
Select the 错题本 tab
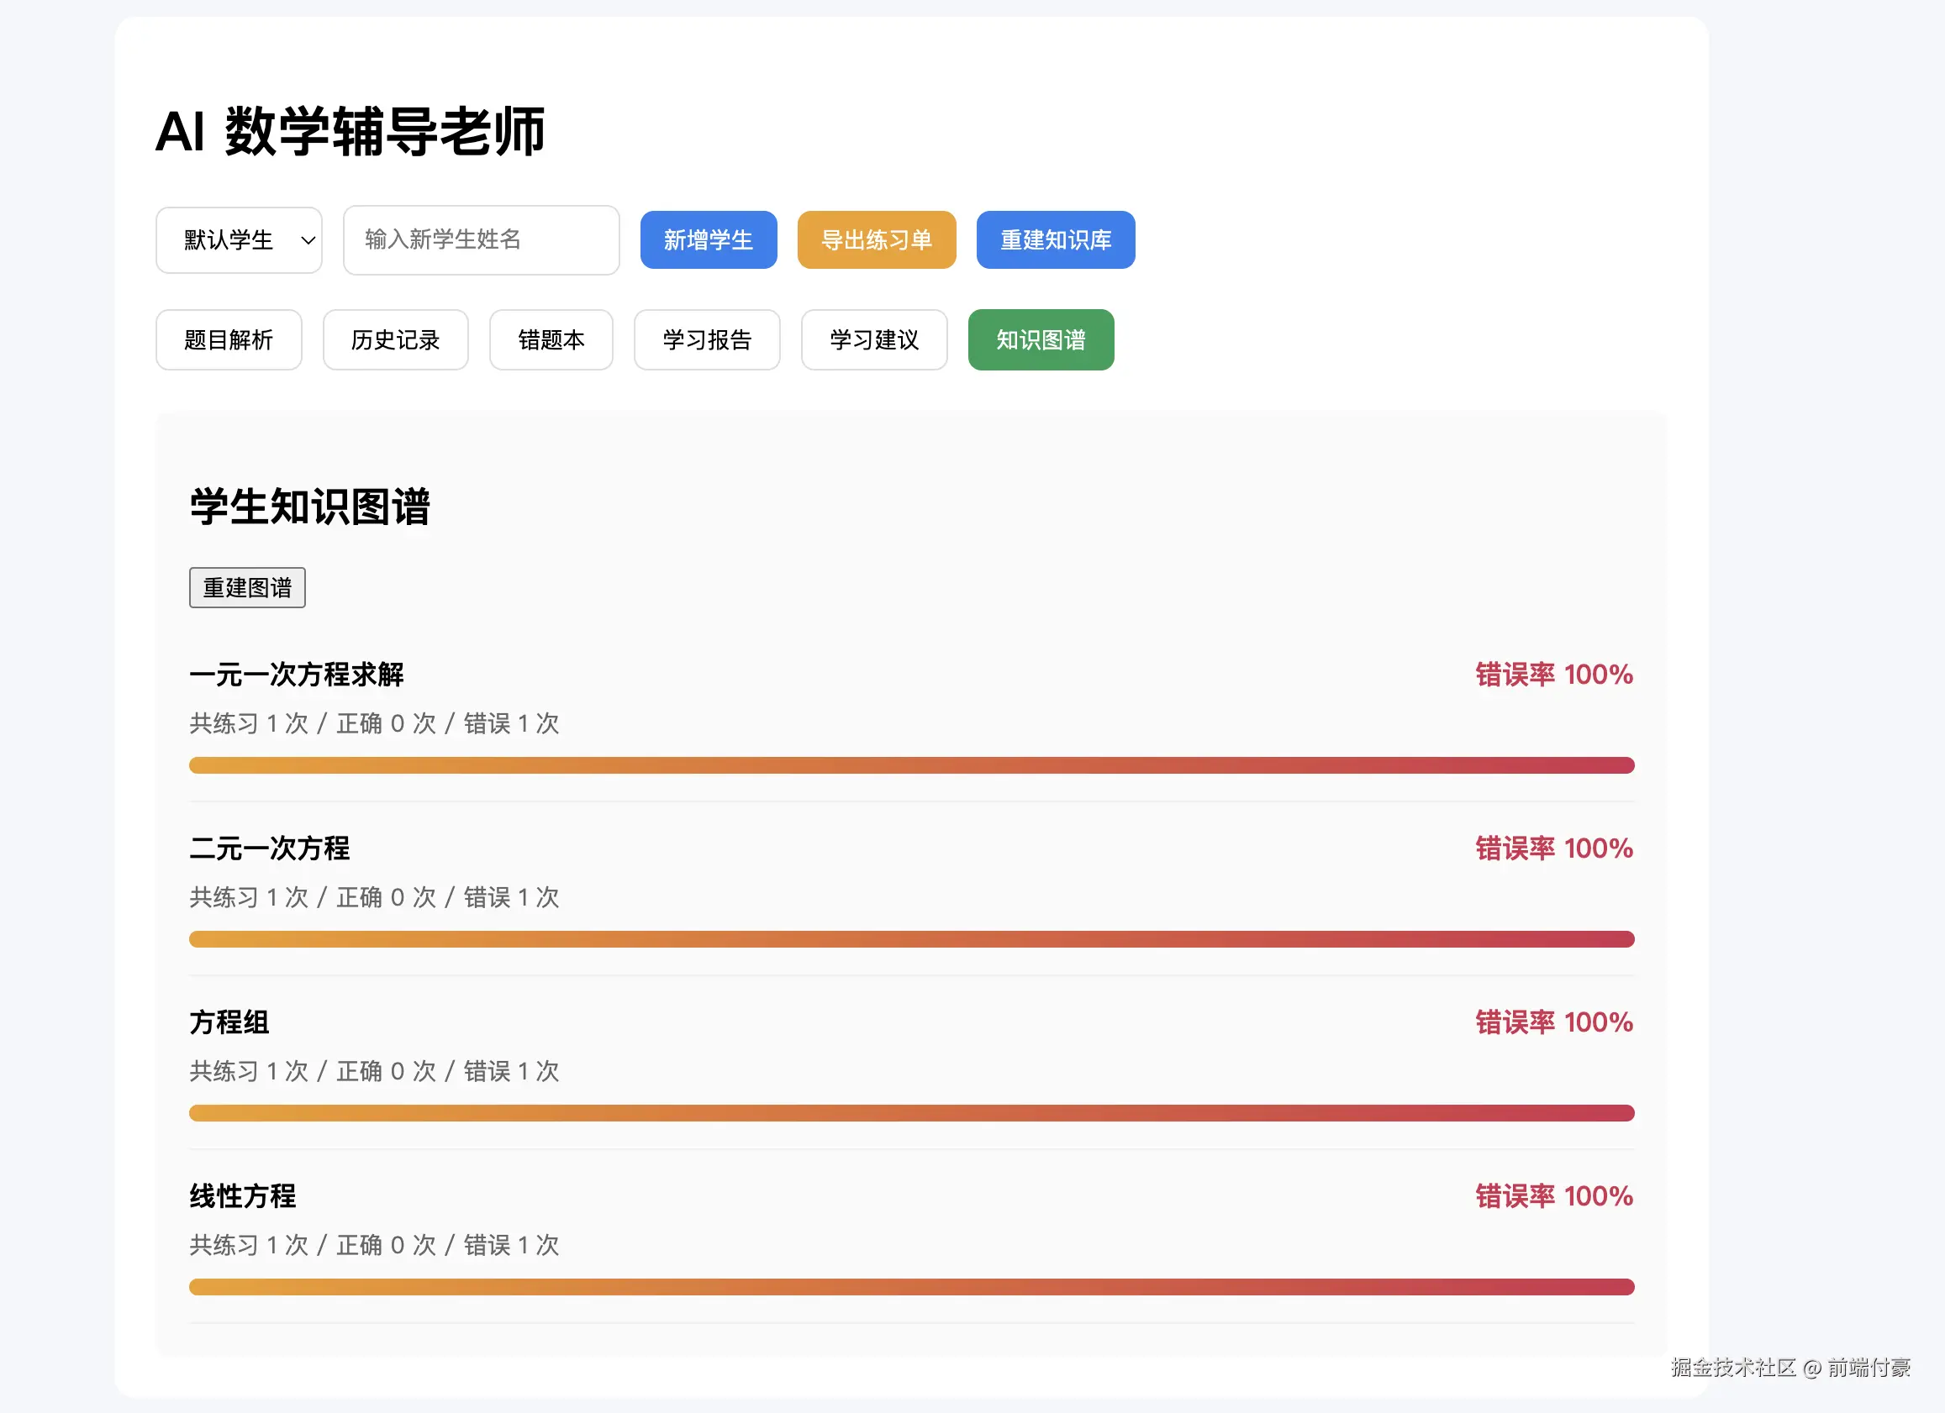pos(551,340)
